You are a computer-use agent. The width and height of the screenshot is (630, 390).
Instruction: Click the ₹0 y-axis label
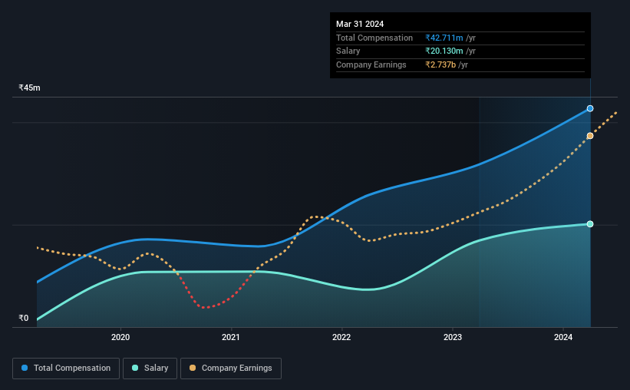point(24,318)
